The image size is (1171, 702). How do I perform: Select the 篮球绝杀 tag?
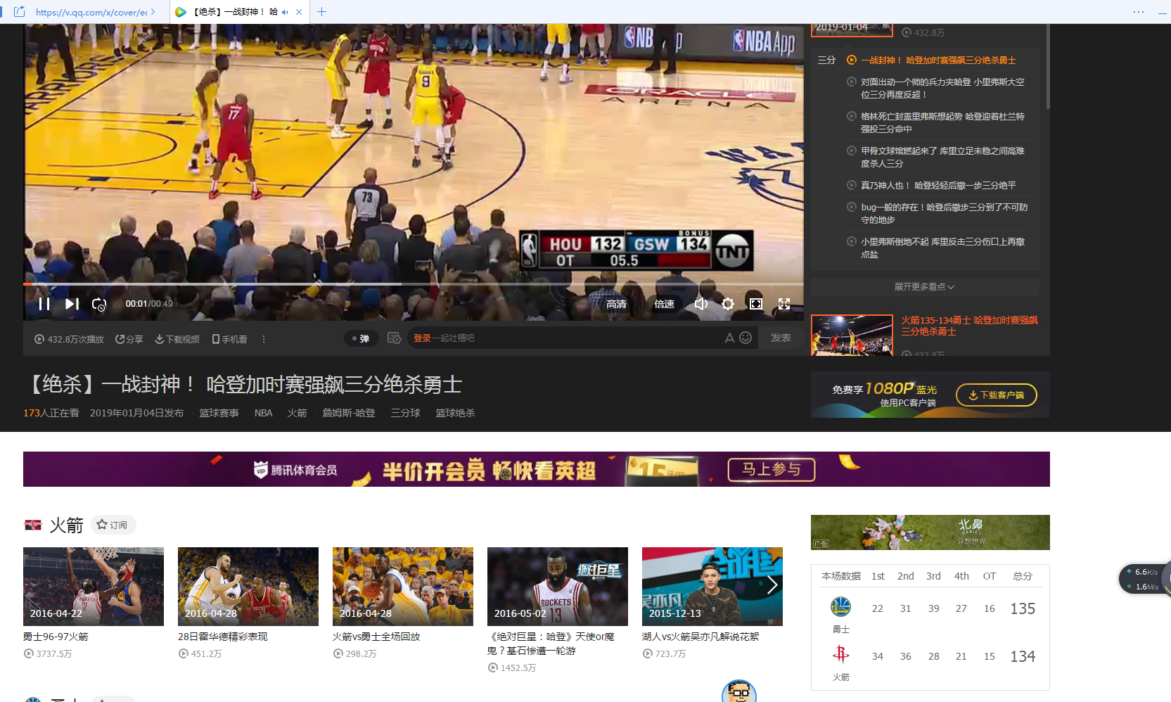click(455, 413)
